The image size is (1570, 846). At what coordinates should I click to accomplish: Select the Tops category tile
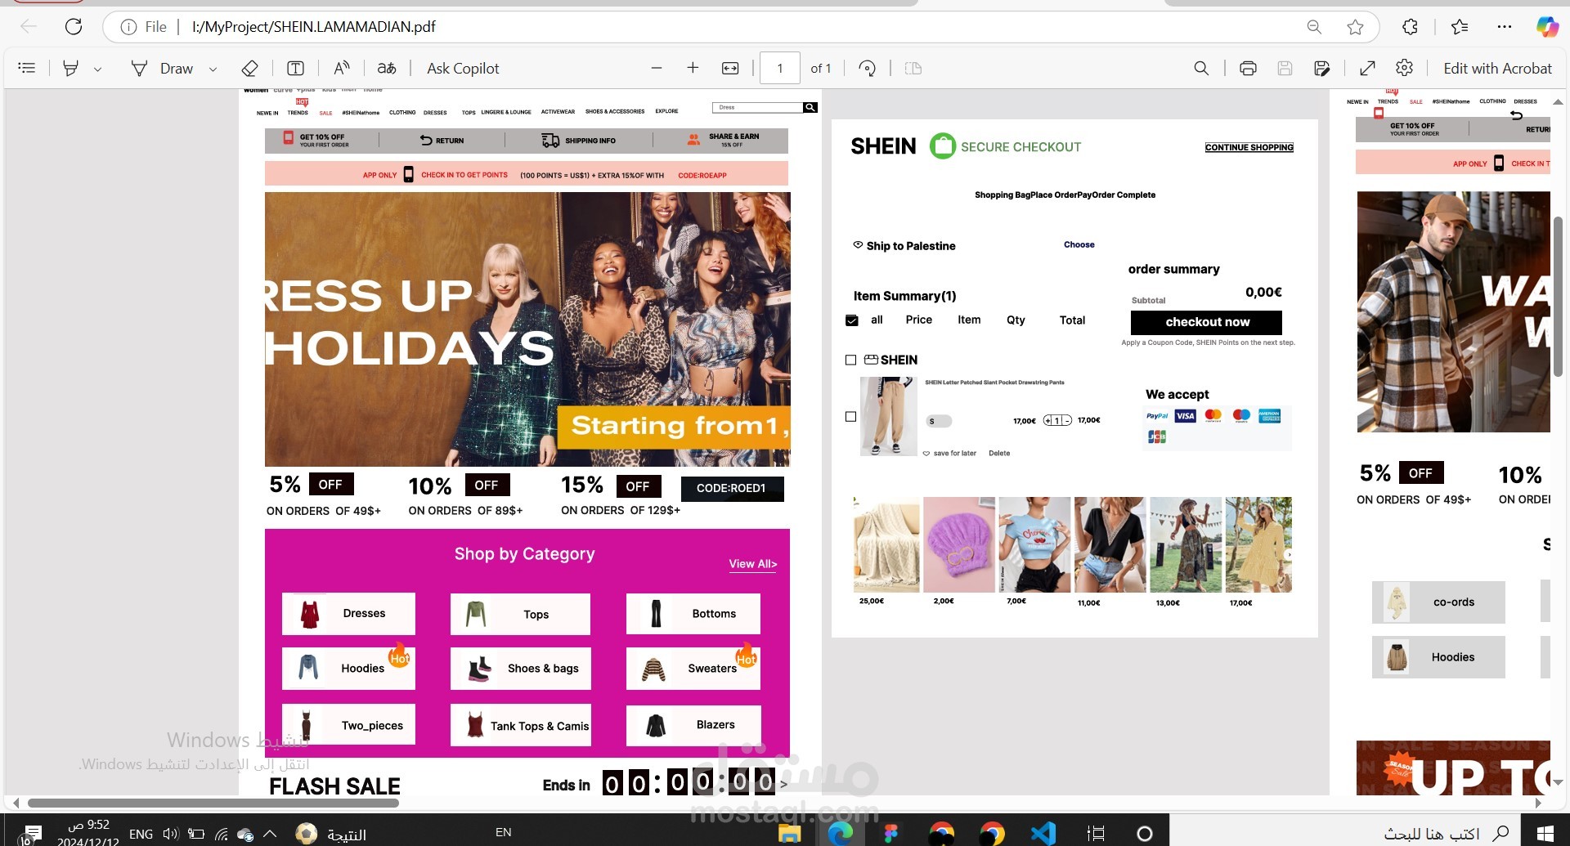click(x=520, y=614)
